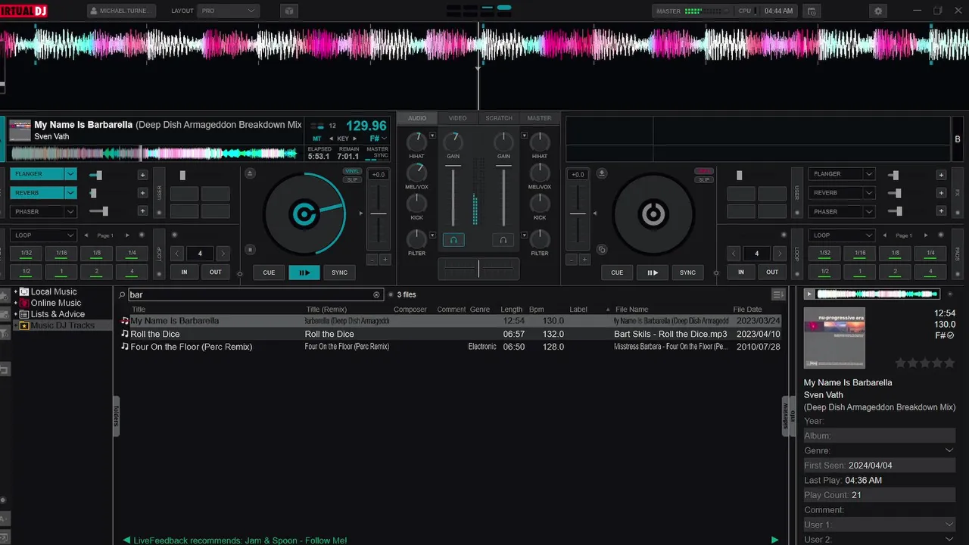Viewport: 969px width, 545px height.
Task: Open settings gear in title bar
Action: [878, 11]
